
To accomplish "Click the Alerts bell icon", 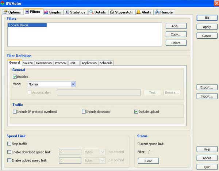I will pos(138,12).
